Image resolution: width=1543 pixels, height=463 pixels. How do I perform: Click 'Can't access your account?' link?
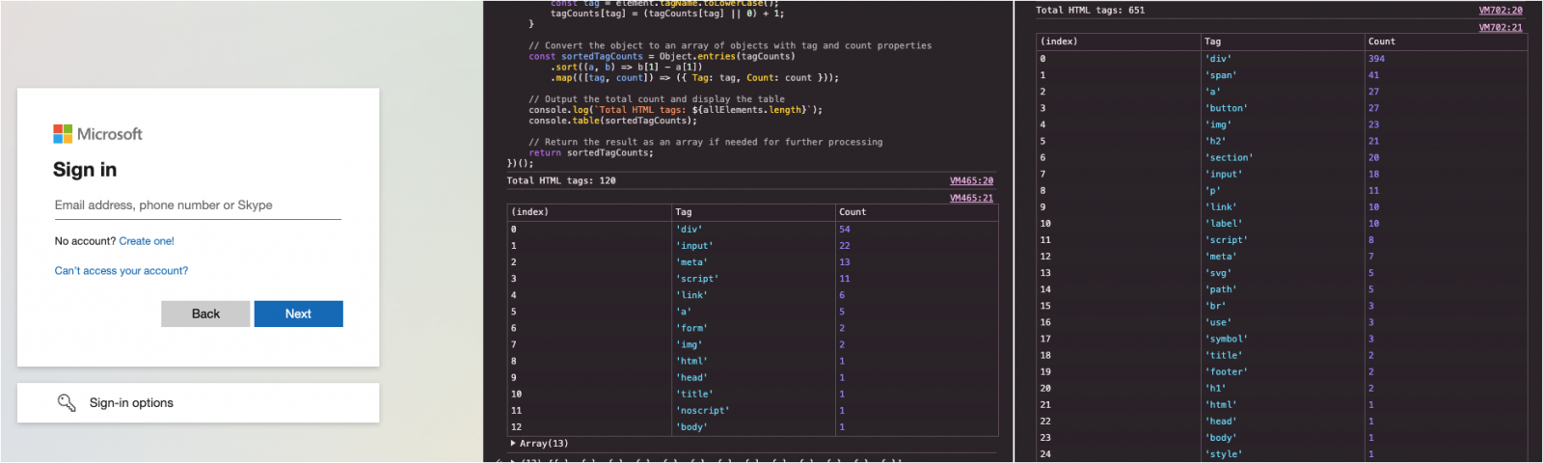(x=122, y=271)
